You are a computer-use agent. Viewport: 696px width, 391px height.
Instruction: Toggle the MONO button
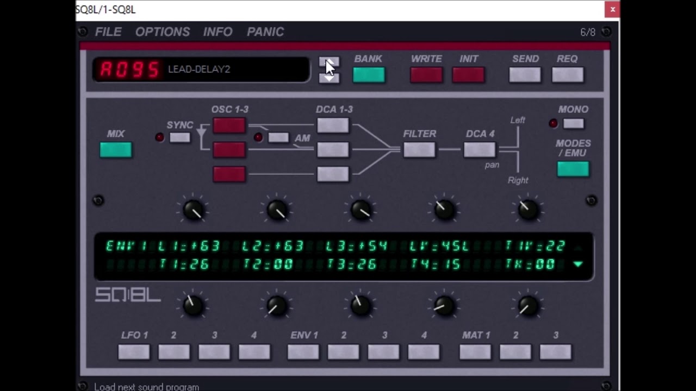pos(573,123)
